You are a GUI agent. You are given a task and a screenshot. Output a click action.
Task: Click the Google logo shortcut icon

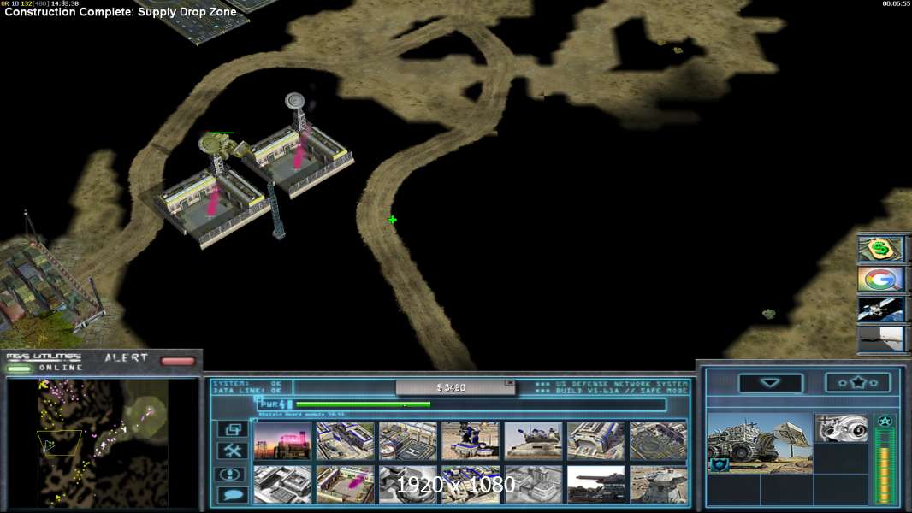click(880, 280)
